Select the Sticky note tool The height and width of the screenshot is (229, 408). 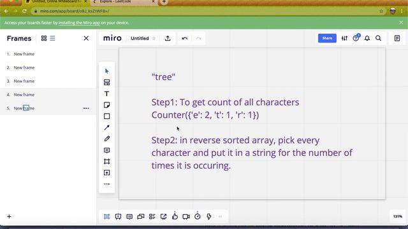pos(106,105)
